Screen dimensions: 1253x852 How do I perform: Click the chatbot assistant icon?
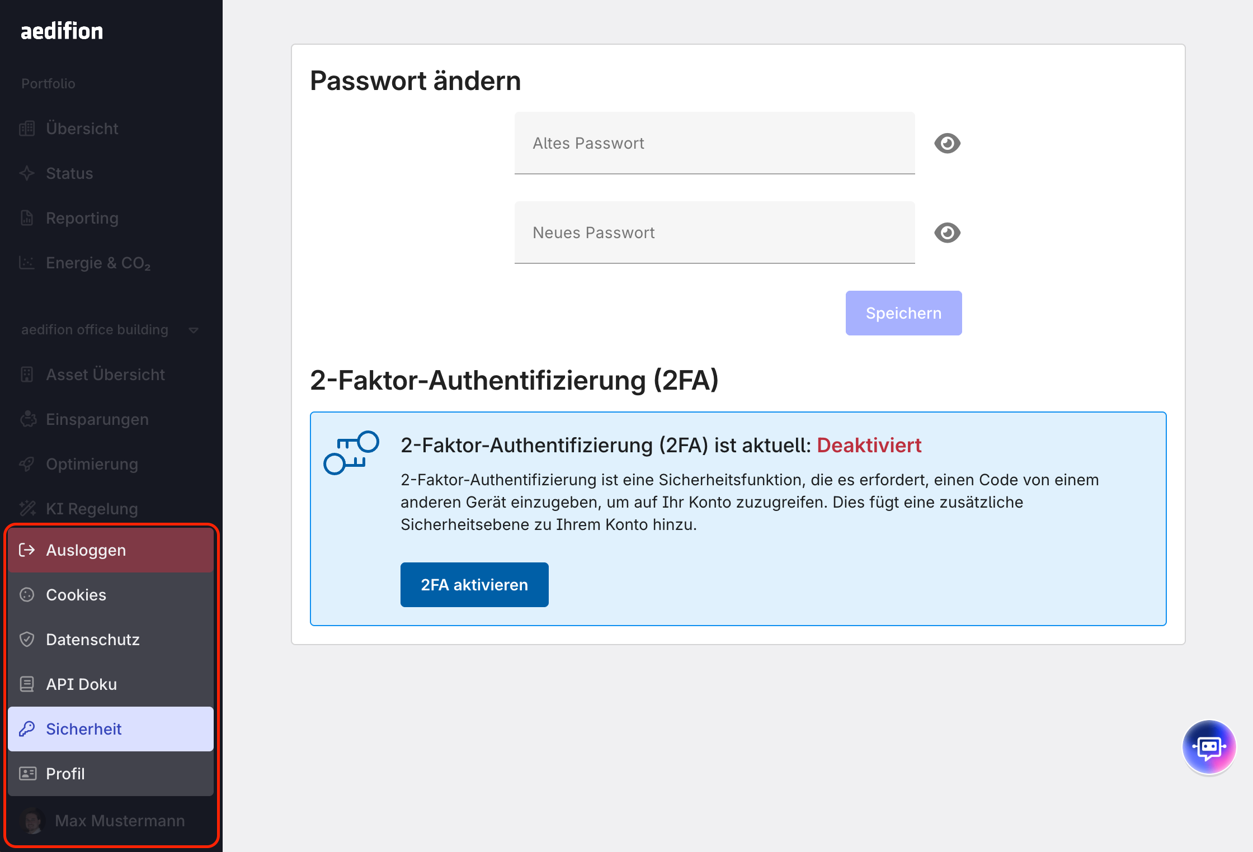pyautogui.click(x=1209, y=747)
